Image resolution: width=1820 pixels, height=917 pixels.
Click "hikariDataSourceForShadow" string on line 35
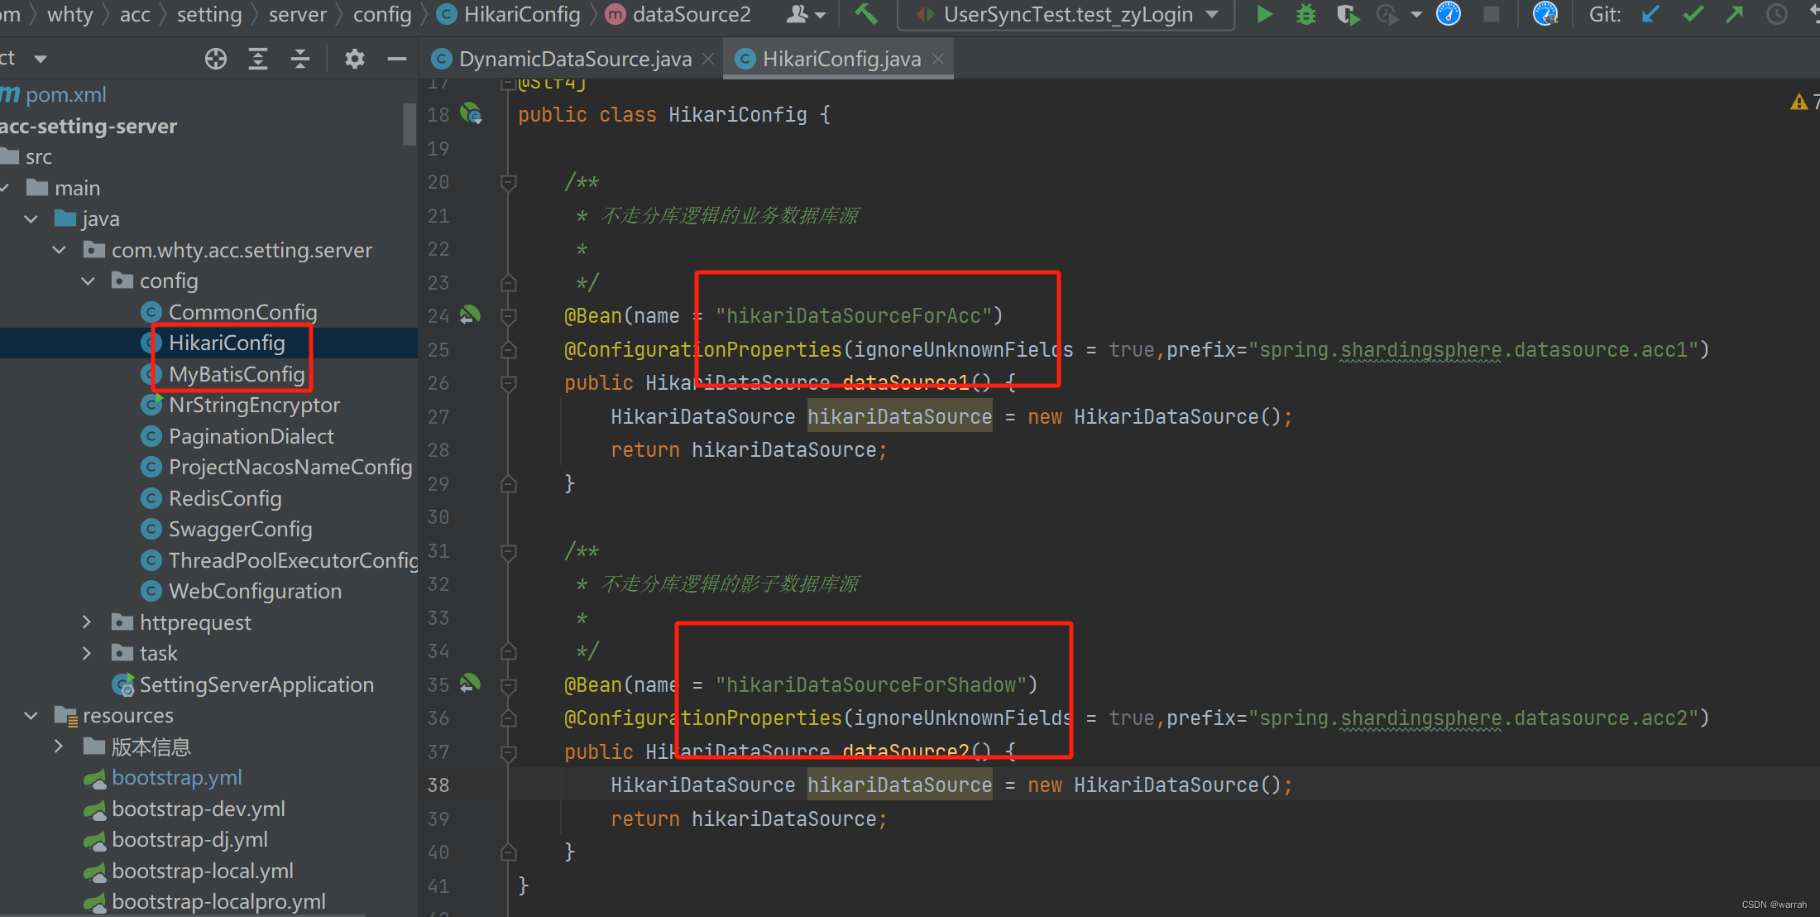(x=872, y=684)
